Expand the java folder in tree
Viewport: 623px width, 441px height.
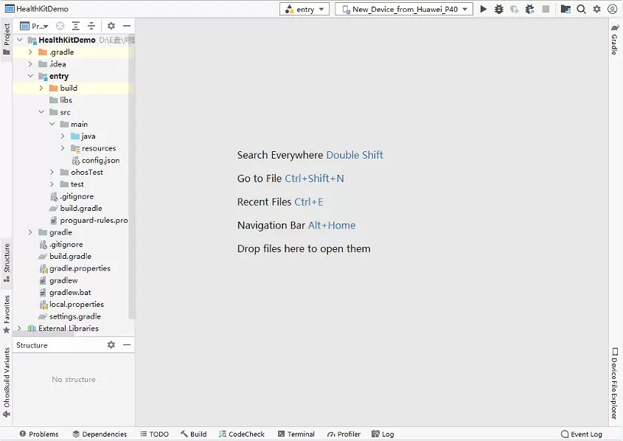click(63, 136)
